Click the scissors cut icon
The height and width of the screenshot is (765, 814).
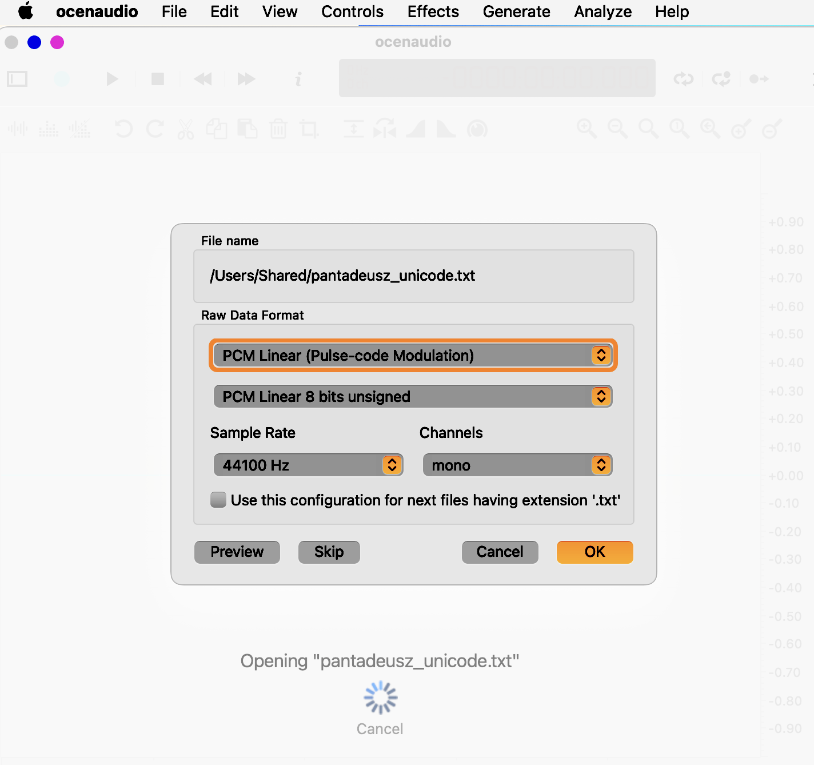(x=185, y=129)
